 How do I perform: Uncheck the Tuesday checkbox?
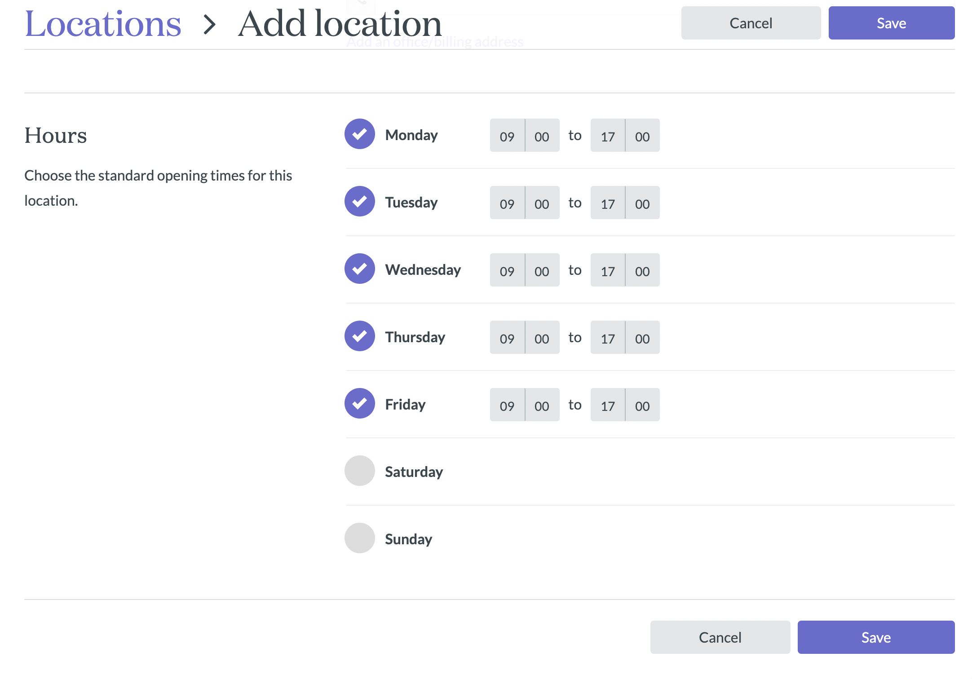[x=359, y=202]
